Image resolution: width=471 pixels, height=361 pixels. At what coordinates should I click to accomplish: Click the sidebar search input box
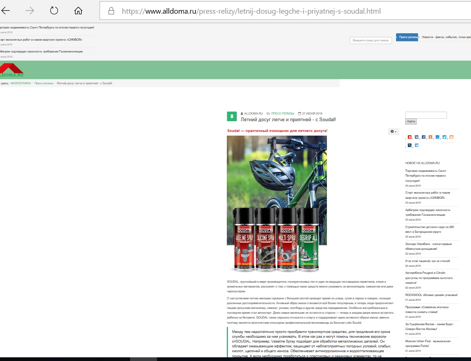click(426, 115)
